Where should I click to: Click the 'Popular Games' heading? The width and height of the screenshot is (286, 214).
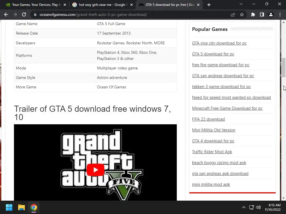[x=210, y=29]
